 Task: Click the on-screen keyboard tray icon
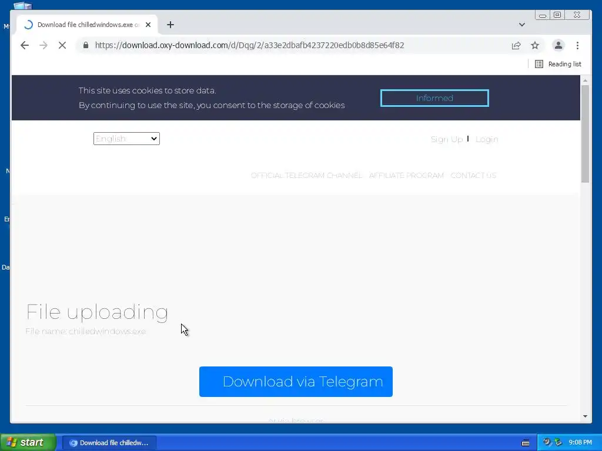526,443
